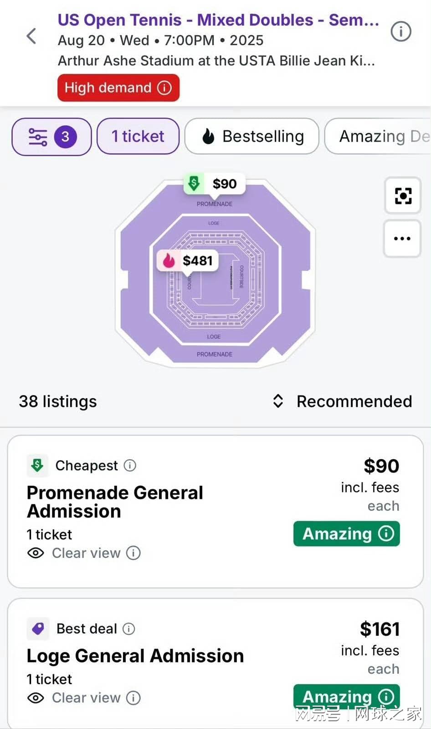Click the sort up-down arrows icon
The height and width of the screenshot is (729, 431).
point(278,401)
